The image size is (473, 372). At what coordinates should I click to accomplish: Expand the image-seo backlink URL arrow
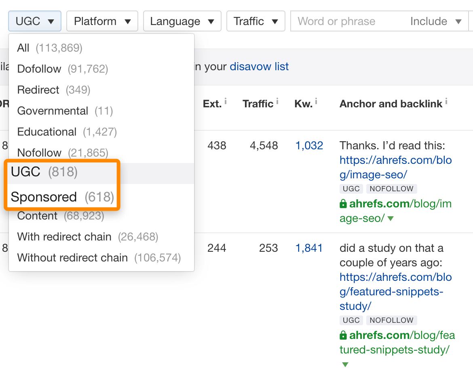391,219
